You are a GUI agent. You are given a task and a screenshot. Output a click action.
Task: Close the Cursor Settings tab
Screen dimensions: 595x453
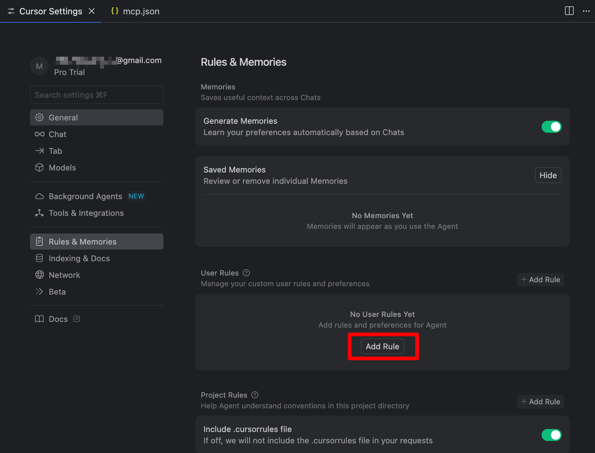pyautogui.click(x=92, y=11)
